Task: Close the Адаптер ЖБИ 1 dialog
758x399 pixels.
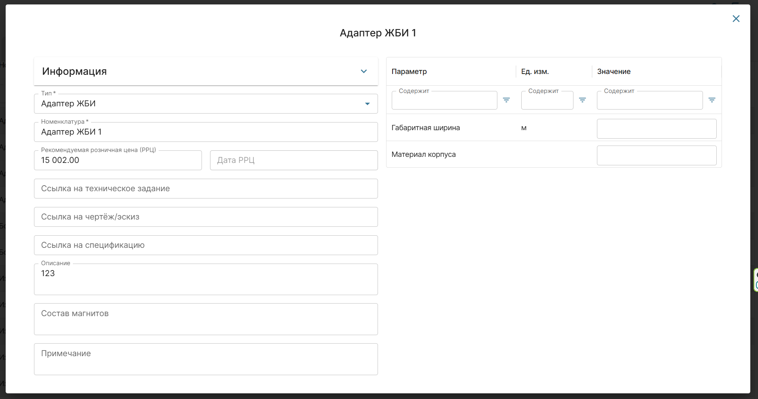Action: (736, 19)
